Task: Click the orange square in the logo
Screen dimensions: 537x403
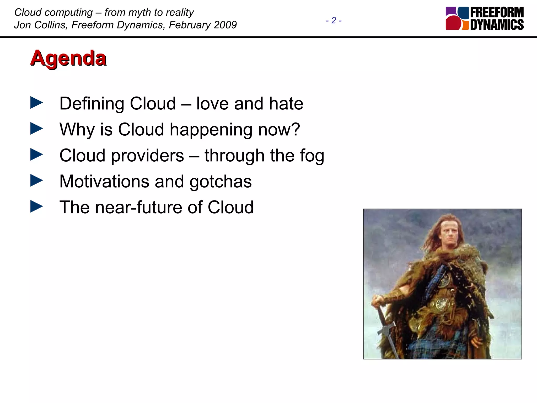Action: [465, 25]
